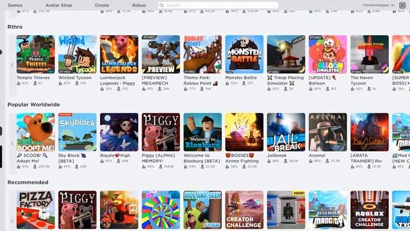The image size is (410, 231).
Task: Open pink Creator Challenge thumbnail
Action: (x=244, y=210)
